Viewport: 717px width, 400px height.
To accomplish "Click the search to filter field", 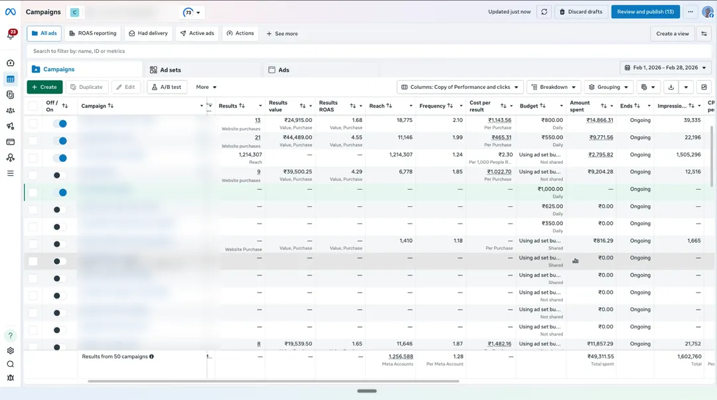I will [x=368, y=51].
